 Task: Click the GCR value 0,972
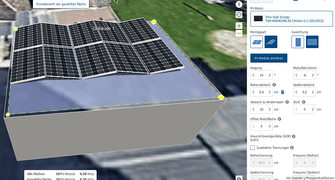tap(254, 140)
